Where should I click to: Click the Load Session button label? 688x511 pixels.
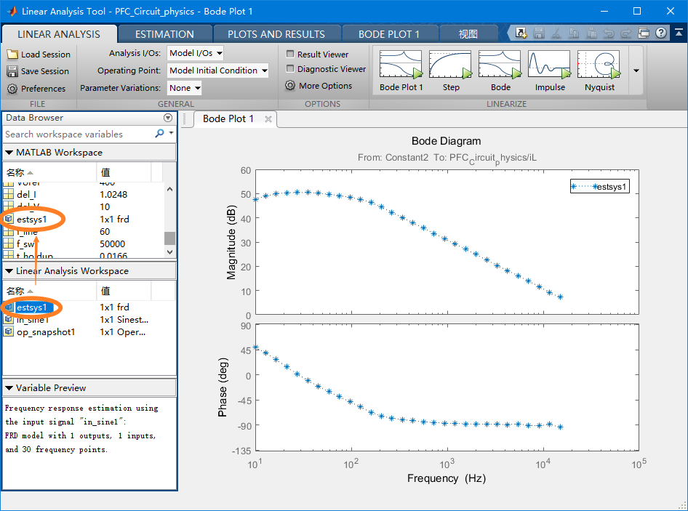coord(46,55)
